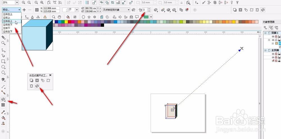The width and height of the screenshot is (281, 139).
Task: Select the Interactive Fill bucket tool
Action: point(3,118)
